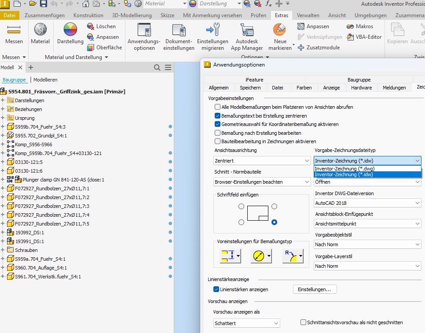Open the Ansichtsausrichtung dropdown

pyautogui.click(x=262, y=161)
